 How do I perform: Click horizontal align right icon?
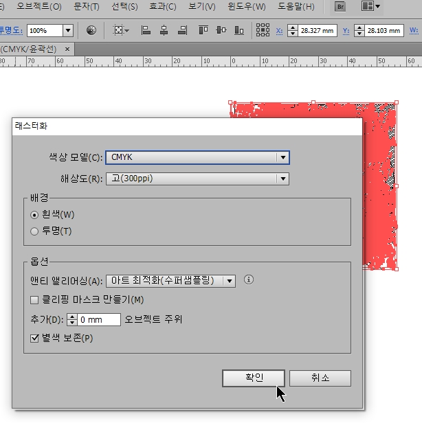tap(183, 30)
